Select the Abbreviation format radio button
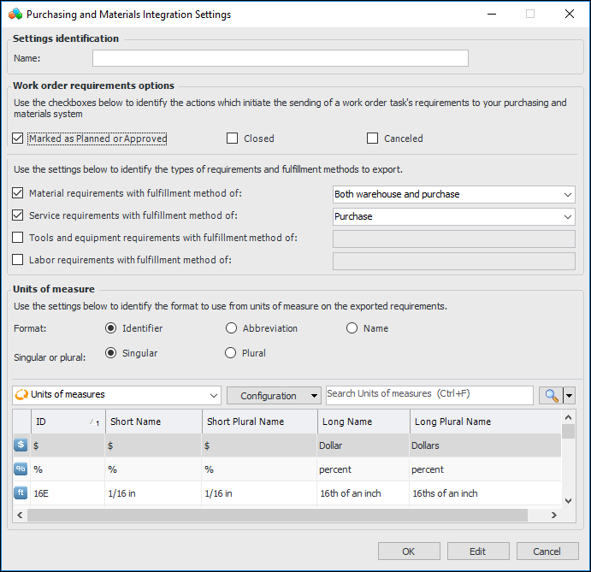The image size is (591, 572). pyautogui.click(x=232, y=328)
